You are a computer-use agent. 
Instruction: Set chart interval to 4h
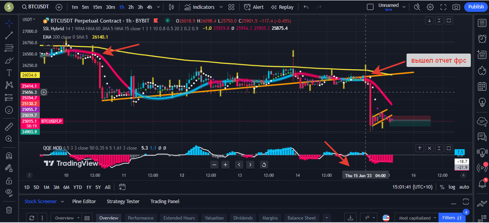pos(150,7)
